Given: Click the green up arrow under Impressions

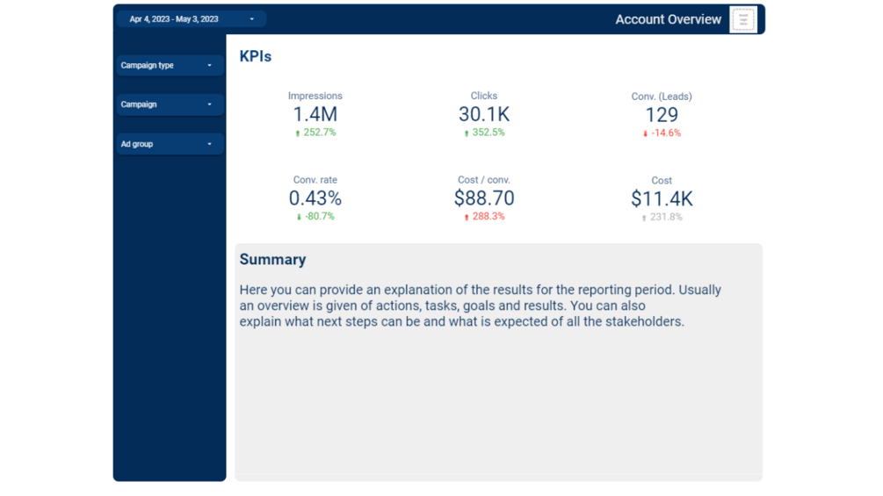Looking at the screenshot, I should [x=299, y=133].
